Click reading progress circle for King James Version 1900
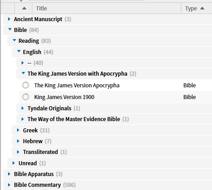Image resolution: width=212 pixels, height=190 pixels. 26,97
